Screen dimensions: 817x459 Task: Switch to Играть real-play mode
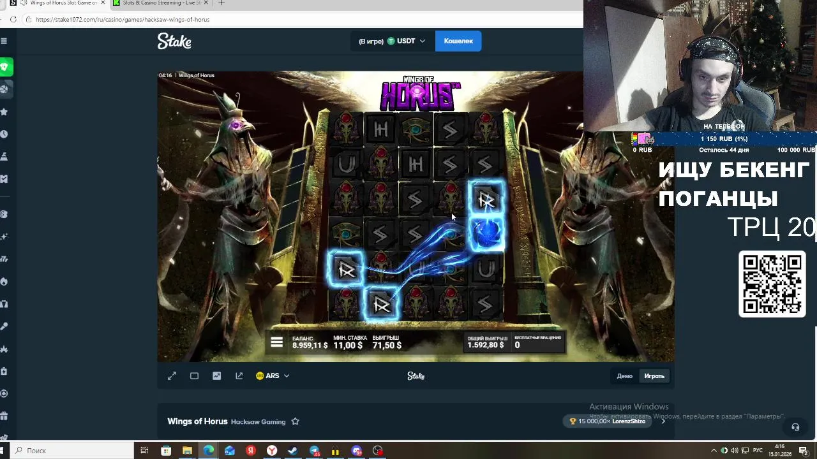pos(654,376)
